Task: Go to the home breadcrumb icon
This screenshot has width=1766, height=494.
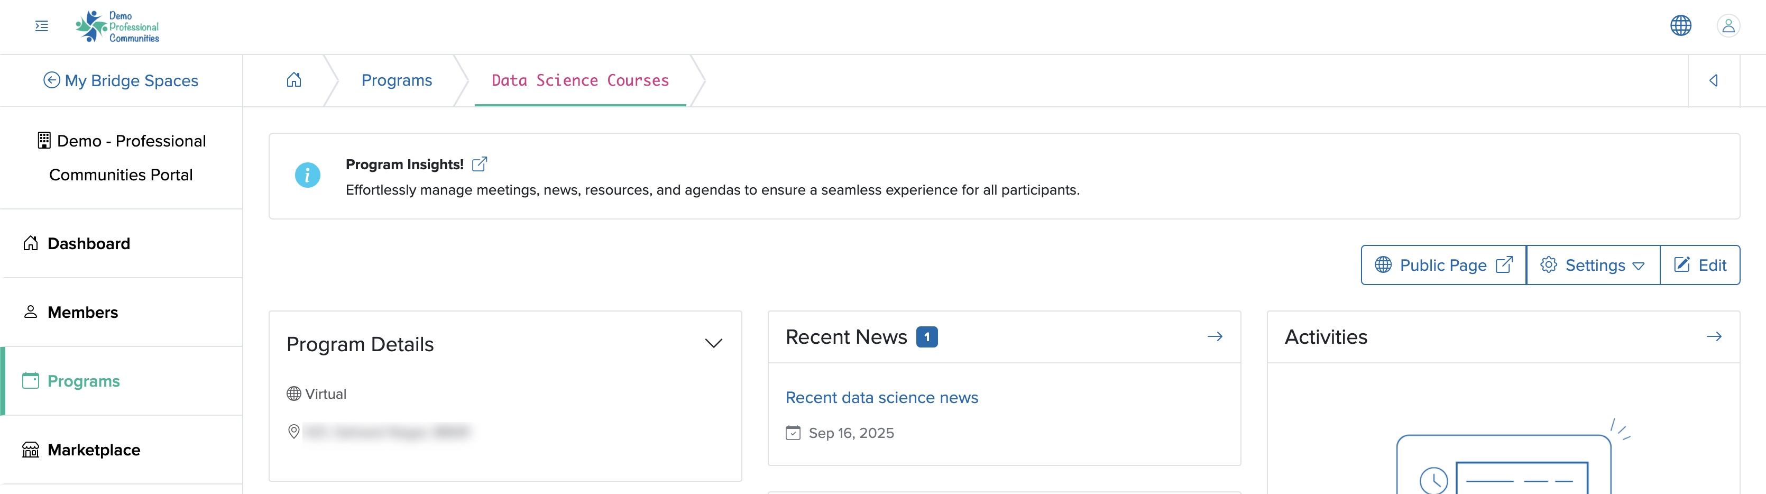Action: (x=293, y=79)
